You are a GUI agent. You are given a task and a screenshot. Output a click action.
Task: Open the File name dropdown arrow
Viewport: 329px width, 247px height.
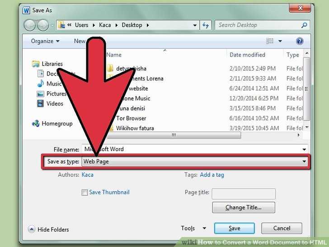click(304, 150)
